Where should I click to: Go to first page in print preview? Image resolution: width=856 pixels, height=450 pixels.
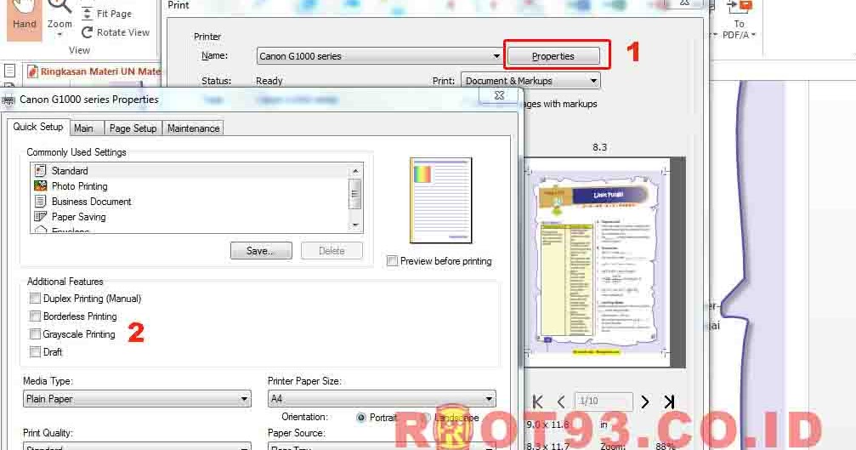pos(538,402)
